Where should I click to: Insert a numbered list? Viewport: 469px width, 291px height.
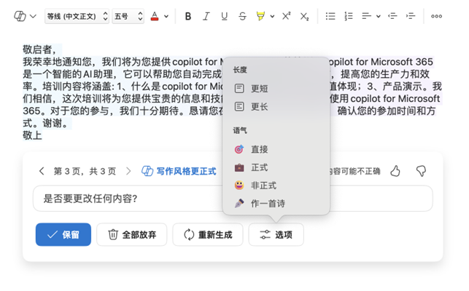[x=349, y=16]
